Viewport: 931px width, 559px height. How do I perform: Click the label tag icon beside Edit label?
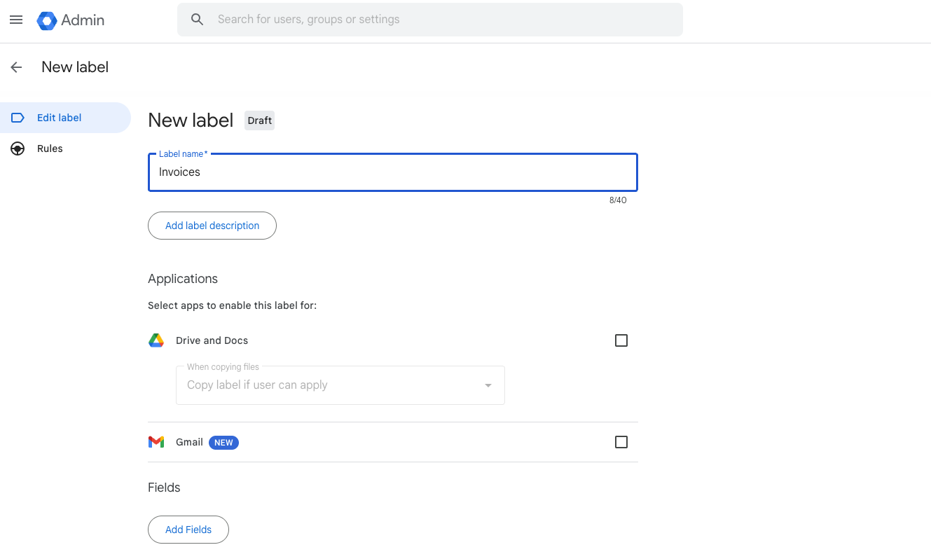(x=17, y=118)
